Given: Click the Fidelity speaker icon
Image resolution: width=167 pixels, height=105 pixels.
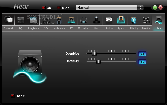Looking at the screenshot, I should point(134,20).
